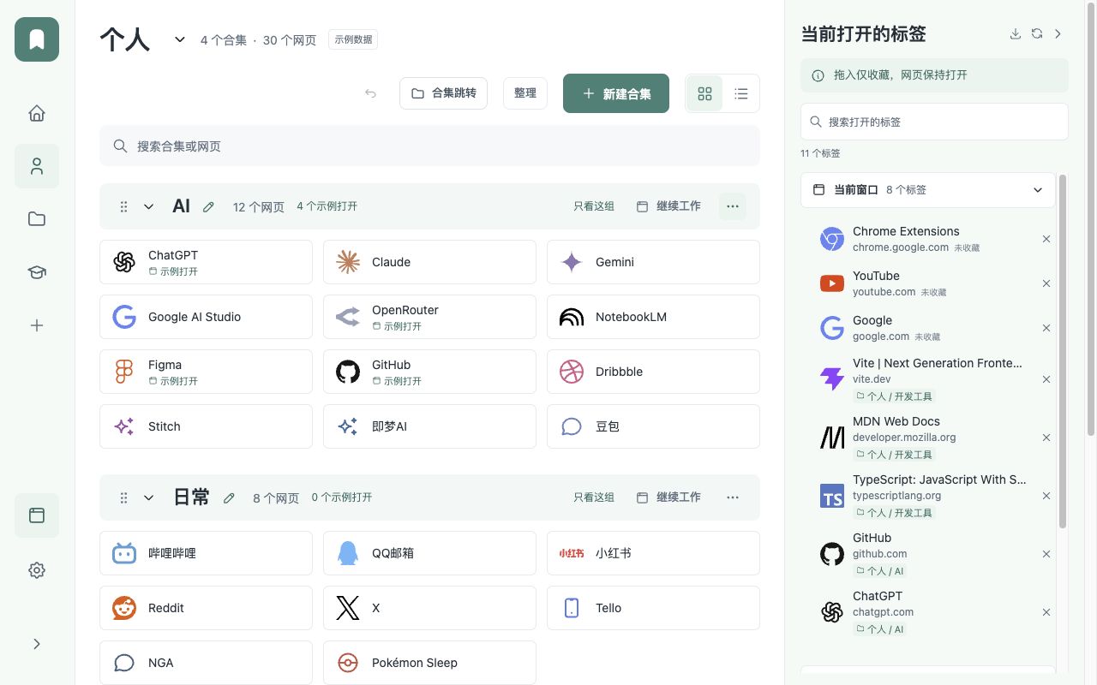The height and width of the screenshot is (685, 1097).
Task: Click the download icon in tabs panel
Action: (1016, 34)
